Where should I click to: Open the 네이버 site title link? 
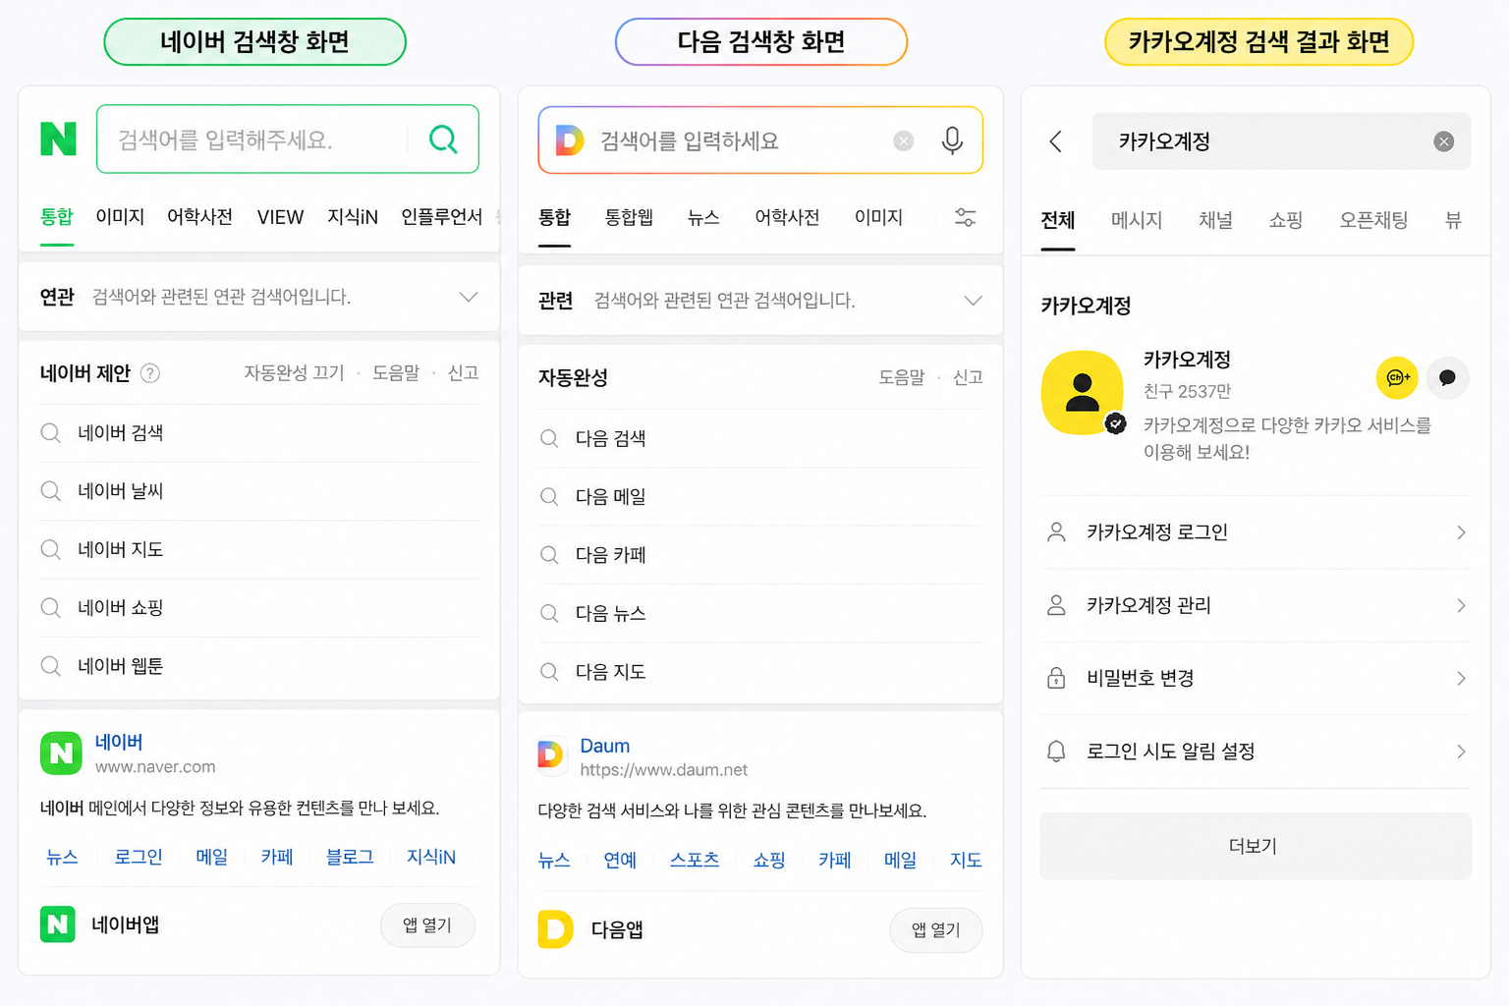tap(119, 742)
